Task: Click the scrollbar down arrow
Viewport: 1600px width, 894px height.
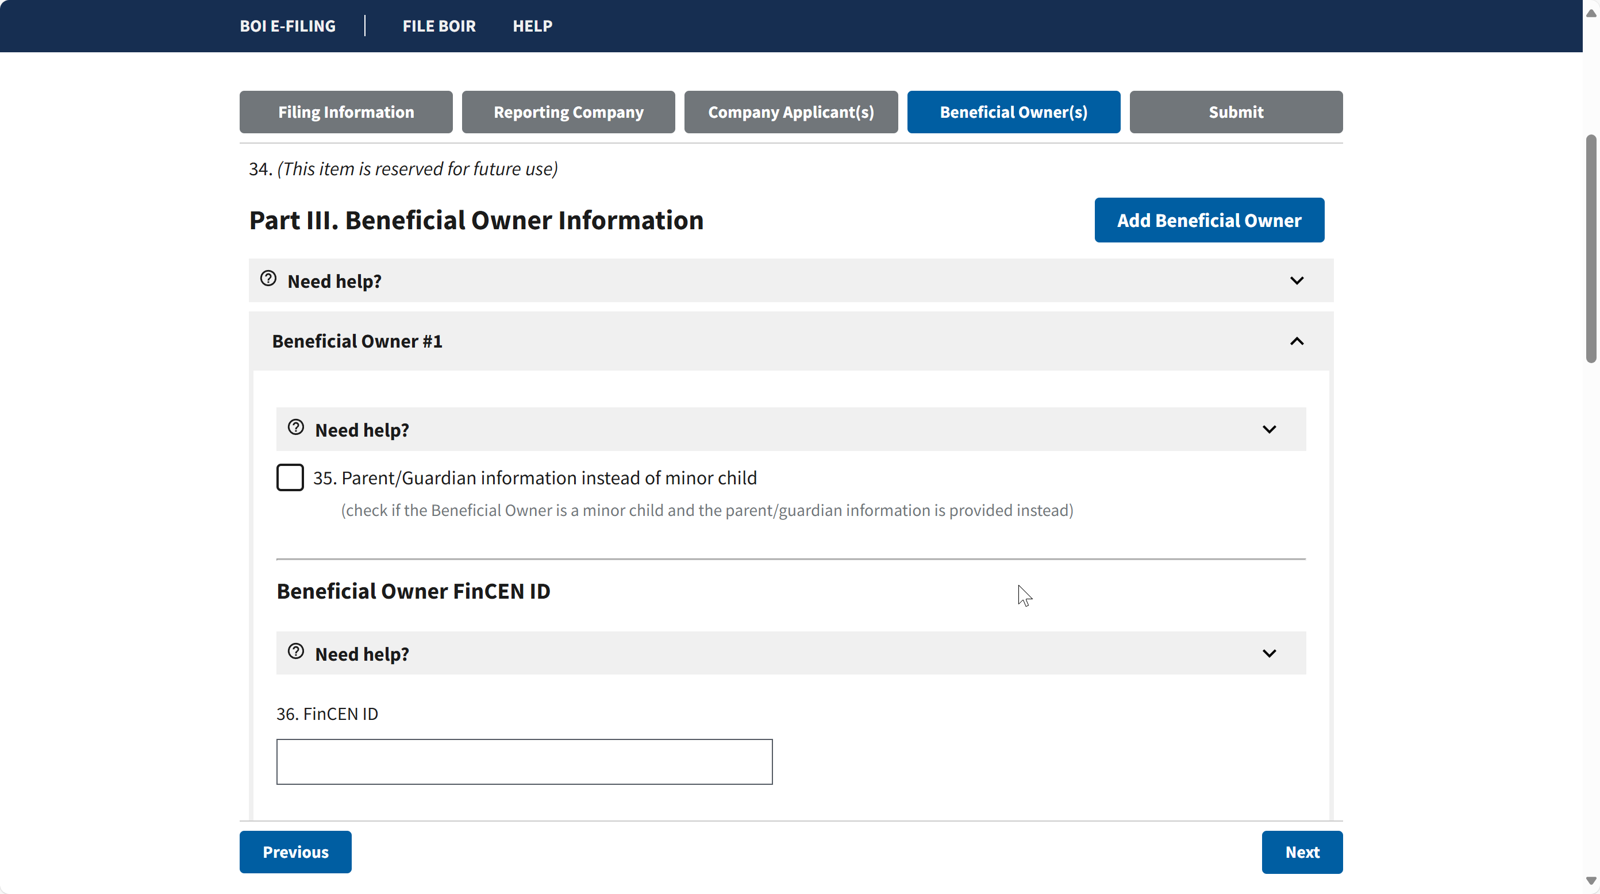Action: [x=1591, y=881]
